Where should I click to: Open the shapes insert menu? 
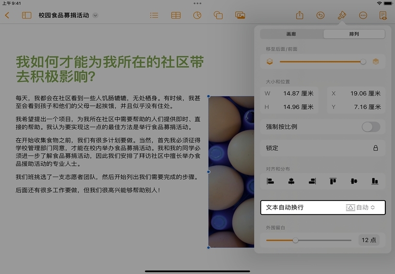point(218,15)
